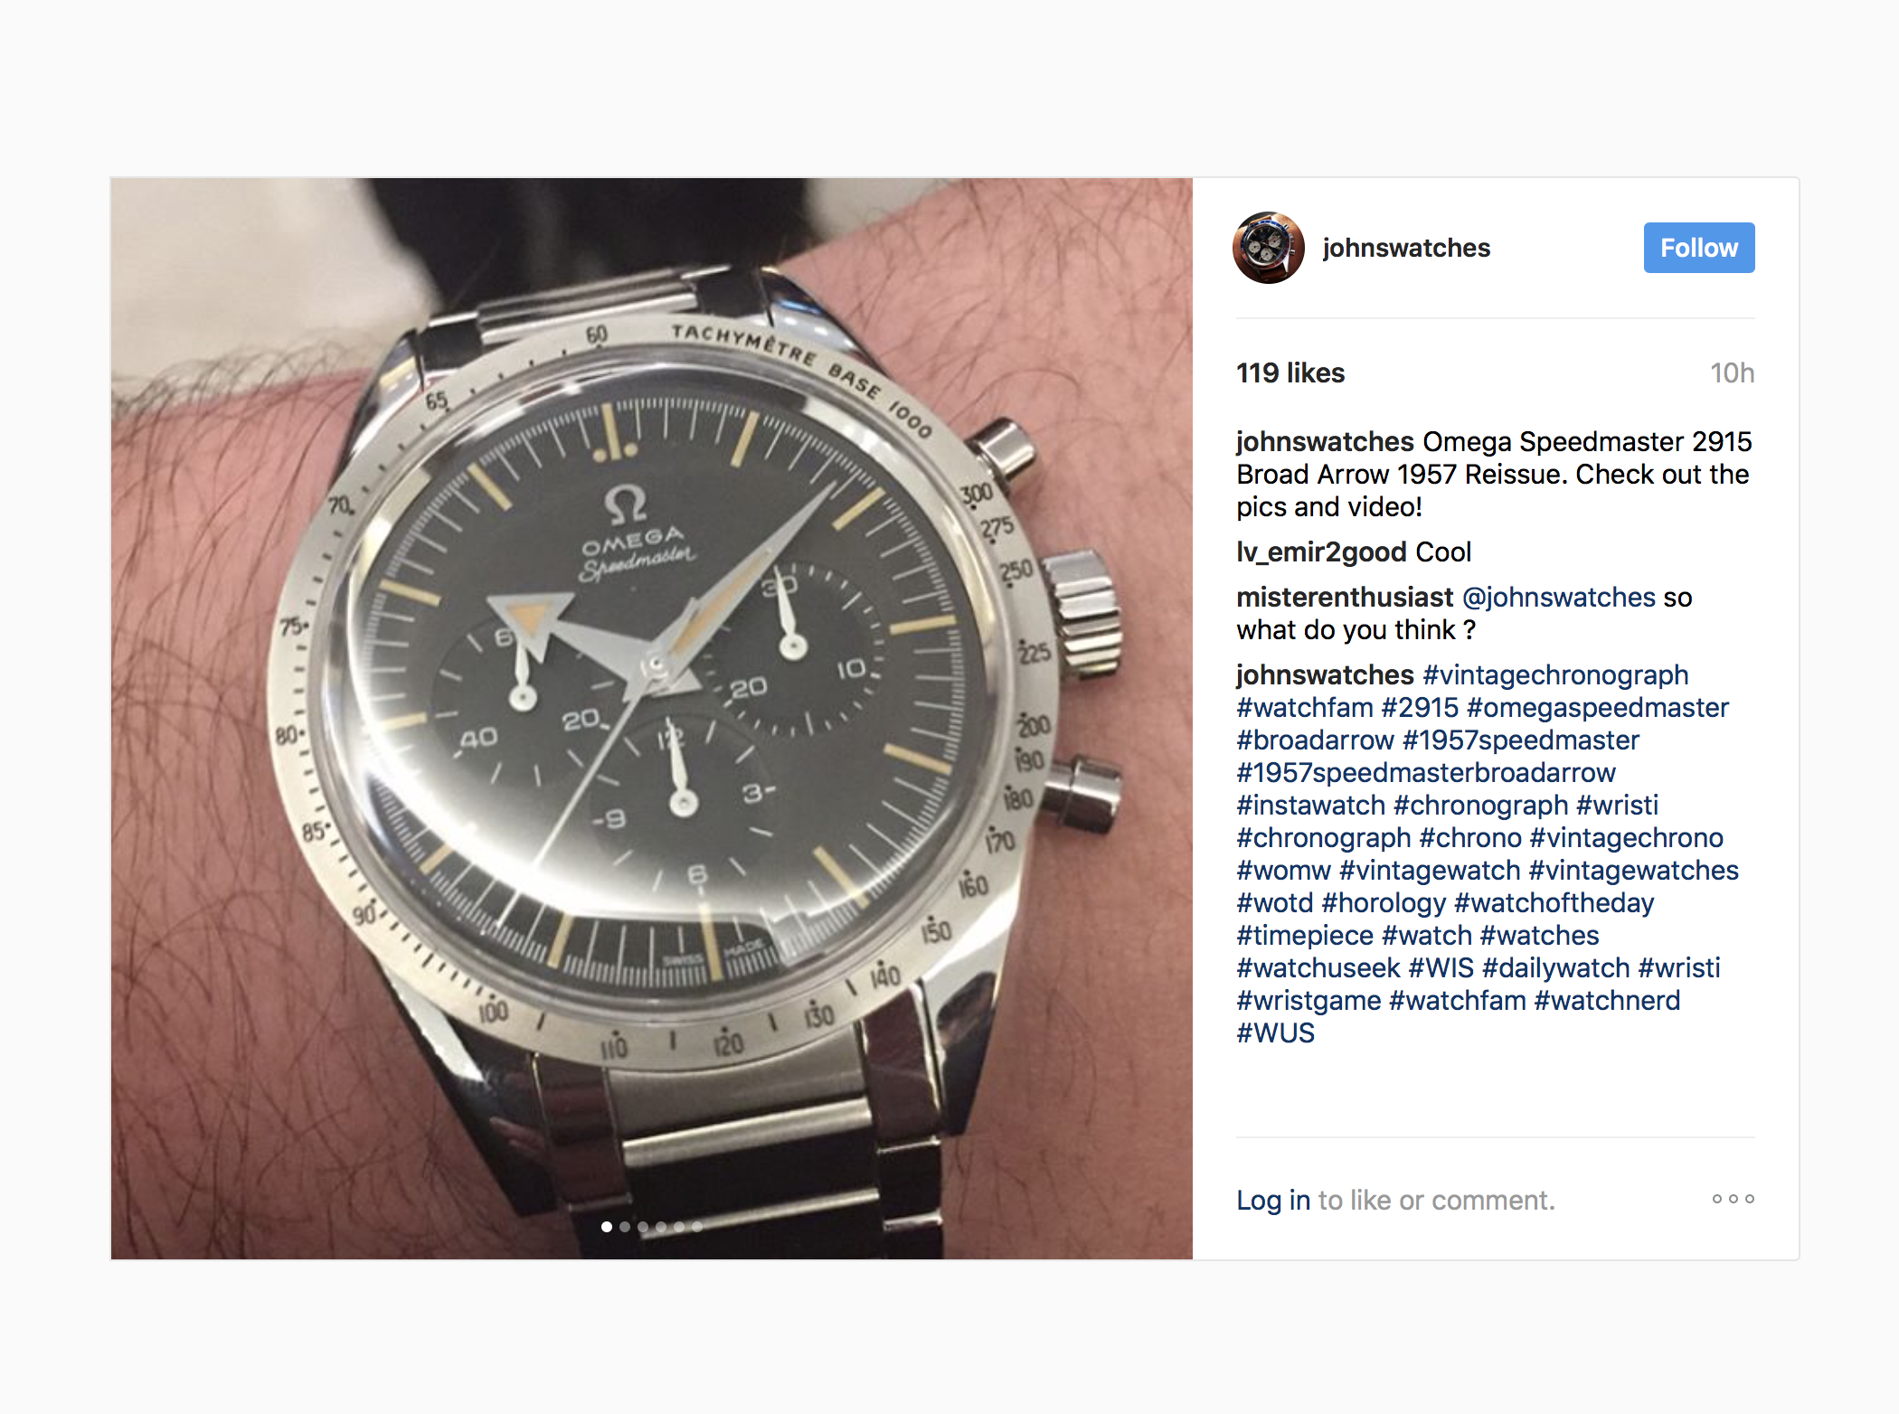This screenshot has height=1414, width=1899.
Task: Open the johnswatches profile avatar
Action: click(1268, 248)
